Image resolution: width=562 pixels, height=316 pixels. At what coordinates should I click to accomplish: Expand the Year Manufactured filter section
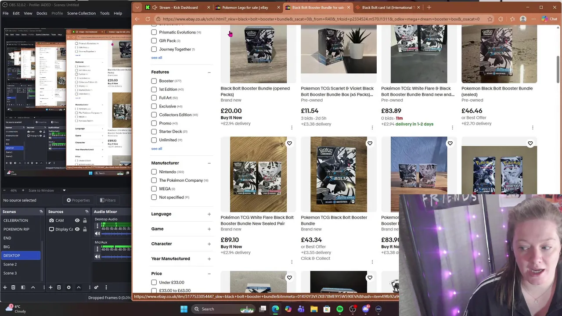pos(209,259)
